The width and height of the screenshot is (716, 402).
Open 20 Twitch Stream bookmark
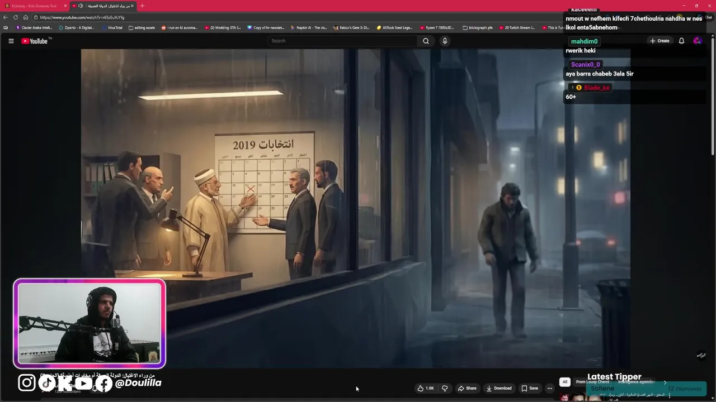(517, 27)
